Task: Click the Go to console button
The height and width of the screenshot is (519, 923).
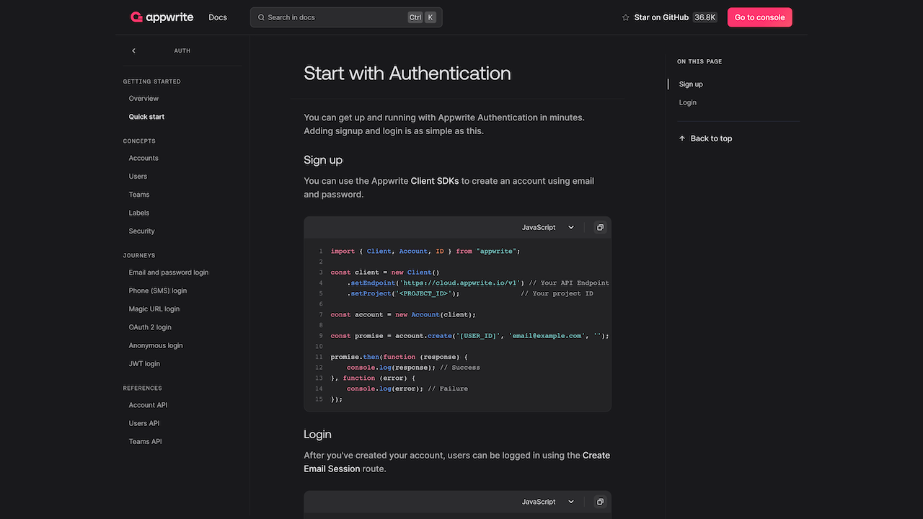Action: 760,17
